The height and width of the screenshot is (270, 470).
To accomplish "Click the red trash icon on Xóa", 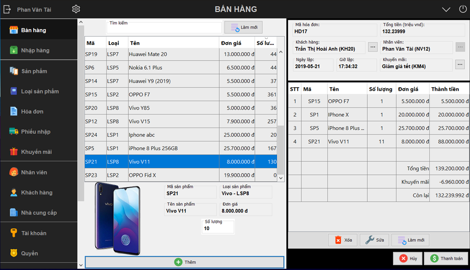I will (x=338, y=240).
